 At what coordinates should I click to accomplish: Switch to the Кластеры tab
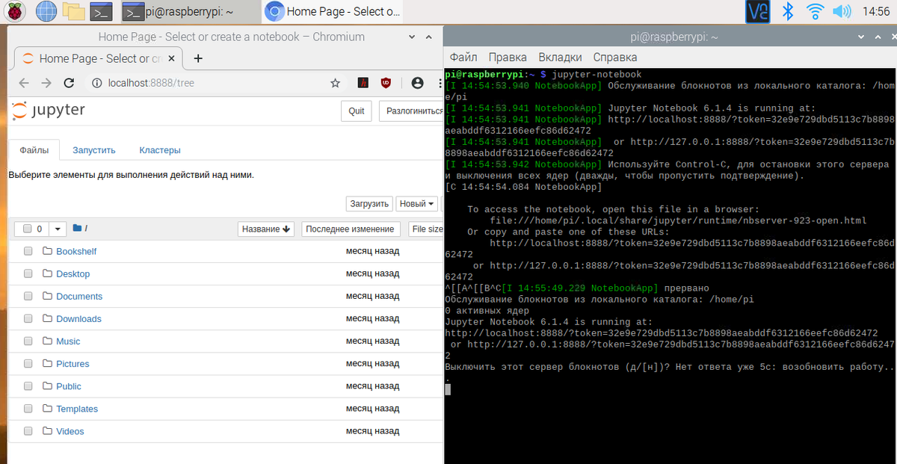point(160,149)
